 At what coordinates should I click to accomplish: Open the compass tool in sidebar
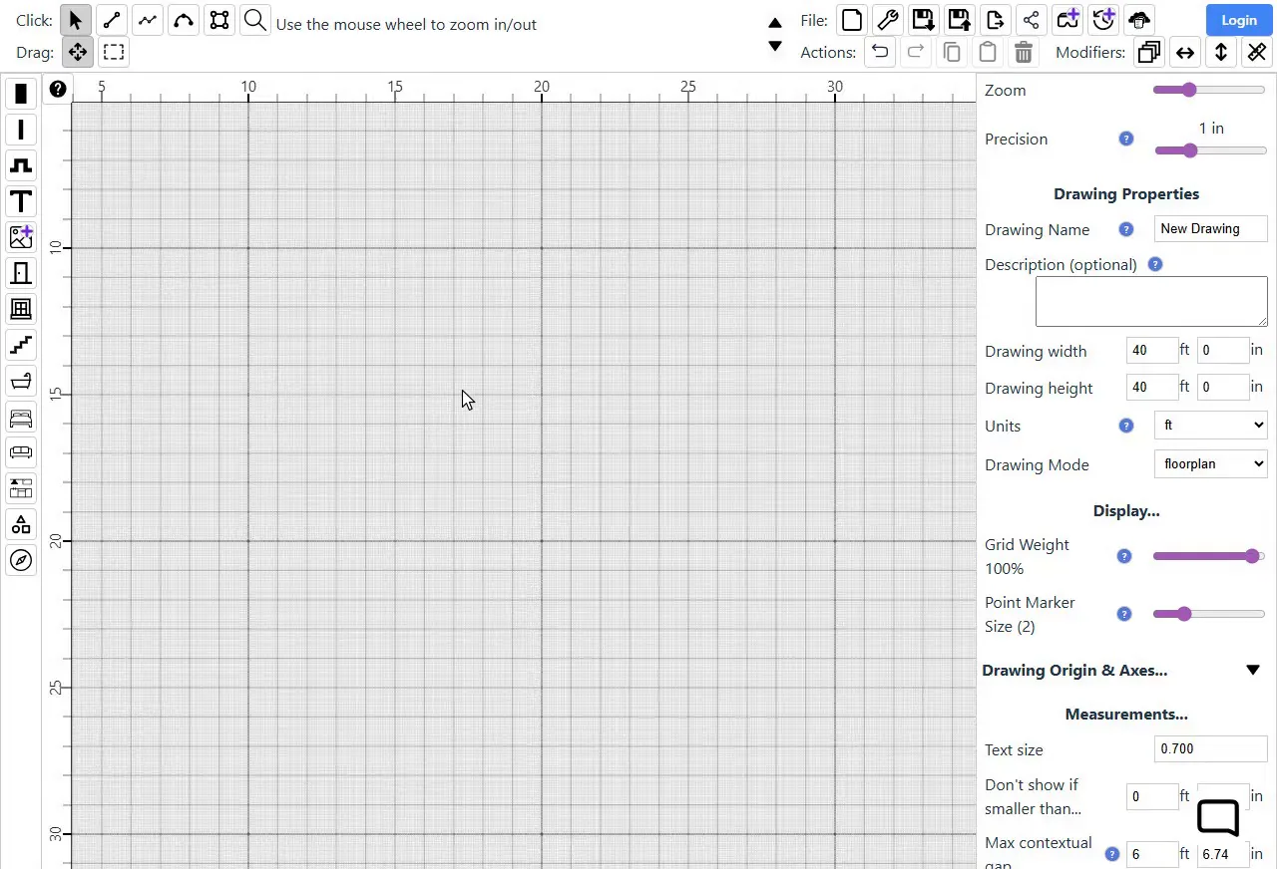21,560
